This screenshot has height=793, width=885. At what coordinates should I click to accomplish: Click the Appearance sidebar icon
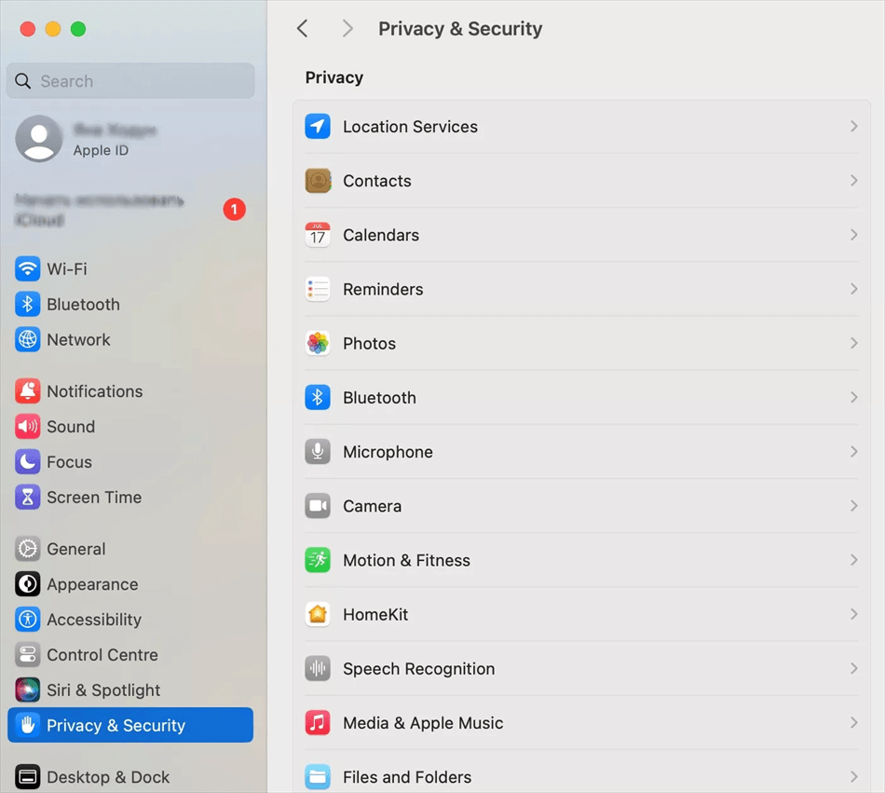click(28, 584)
